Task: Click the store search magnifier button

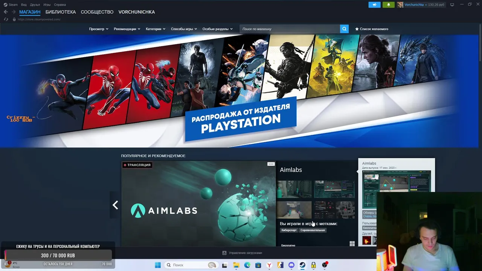Action: (344, 29)
